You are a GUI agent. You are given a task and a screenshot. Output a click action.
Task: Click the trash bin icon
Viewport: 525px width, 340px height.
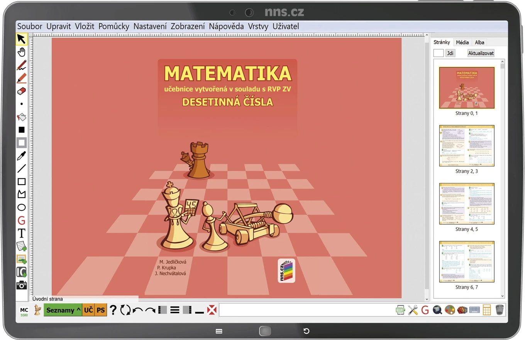coord(500,310)
